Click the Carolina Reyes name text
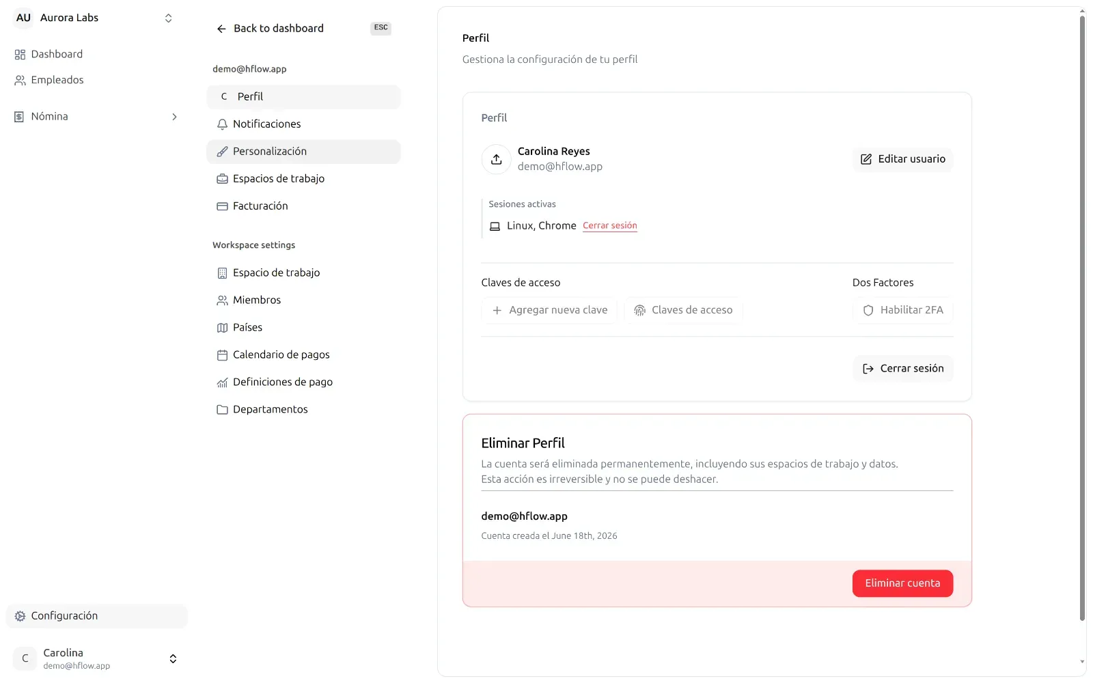Image resolution: width=1093 pixels, height=683 pixels. [x=553, y=152]
